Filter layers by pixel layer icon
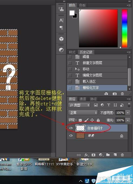 tap(96, 105)
